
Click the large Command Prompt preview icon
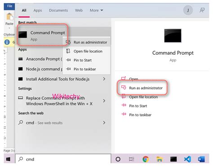[x=173, y=35]
